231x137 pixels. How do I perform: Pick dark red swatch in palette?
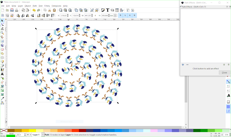tap(82, 130)
